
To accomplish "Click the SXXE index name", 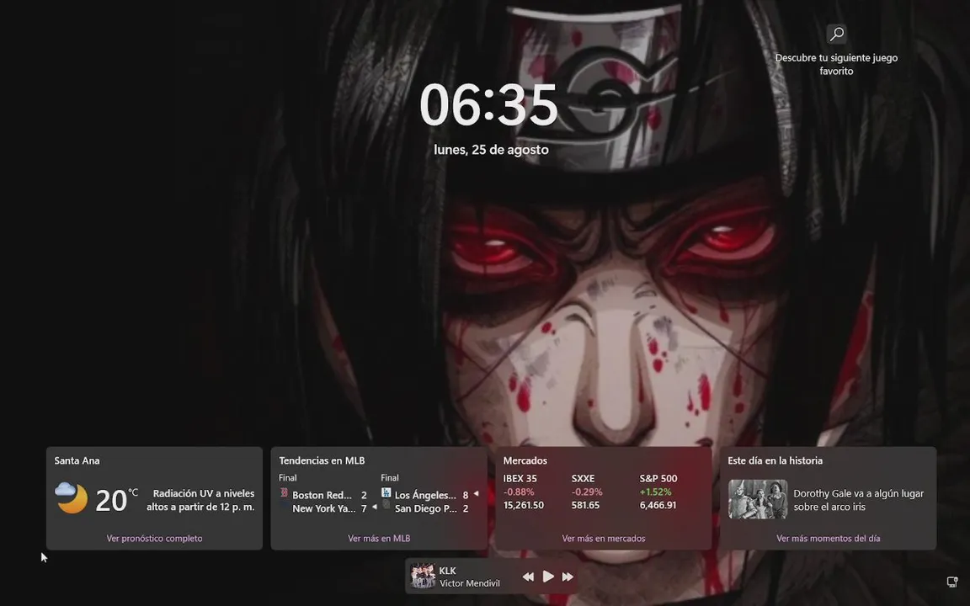I will 583,479.
